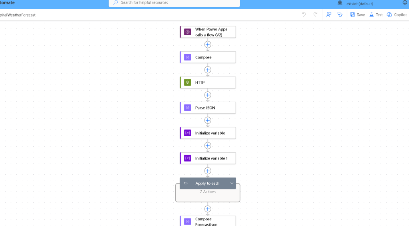
Task: Click the feedback smiley face icon
Action: coord(405,2)
